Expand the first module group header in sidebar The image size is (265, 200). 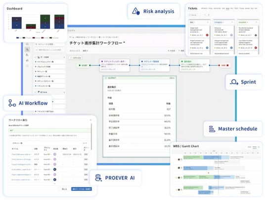(x=49, y=57)
